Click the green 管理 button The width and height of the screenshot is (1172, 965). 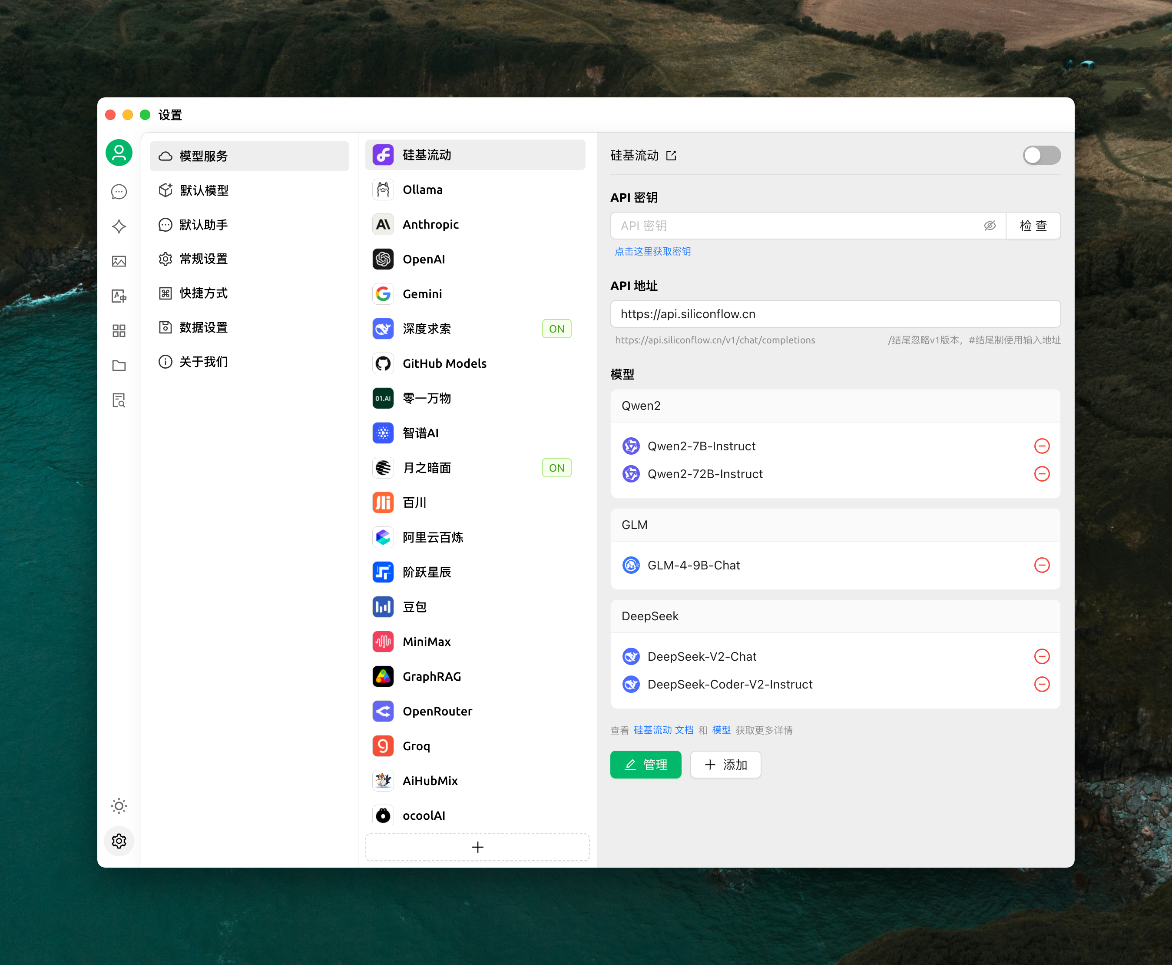(x=646, y=765)
